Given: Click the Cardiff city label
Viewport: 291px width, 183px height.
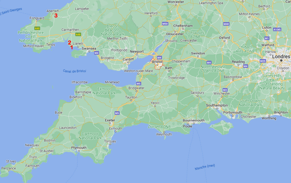Looking at the screenshot, I should (128, 59).
